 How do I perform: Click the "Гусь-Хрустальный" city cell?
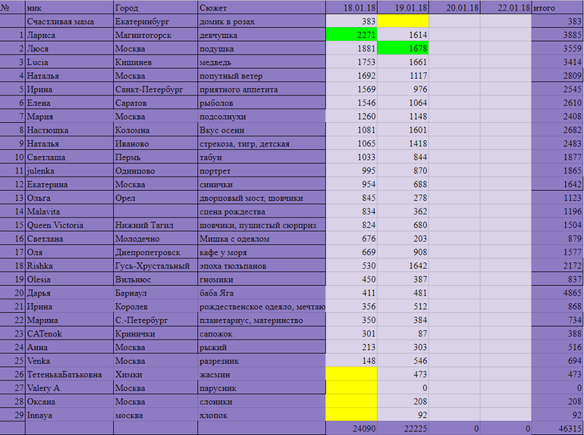tap(155, 266)
